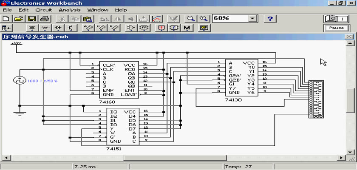Cut selection with the scissors icon
357x170 pixels.
(x=62, y=19)
